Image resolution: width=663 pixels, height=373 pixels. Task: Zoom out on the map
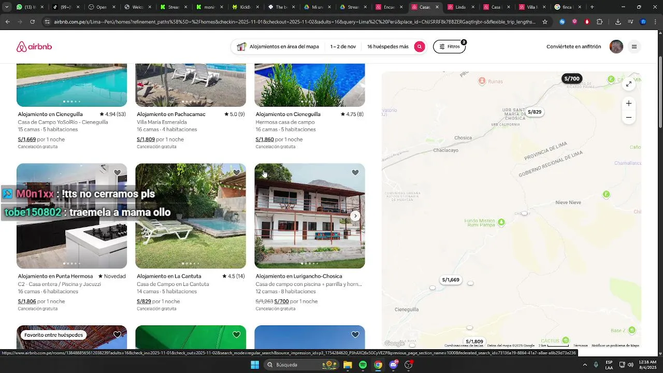coord(628,117)
